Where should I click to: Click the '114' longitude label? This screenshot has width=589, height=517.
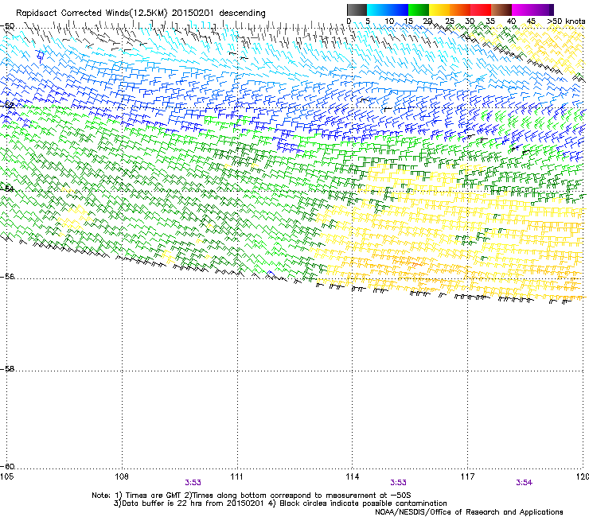point(352,476)
